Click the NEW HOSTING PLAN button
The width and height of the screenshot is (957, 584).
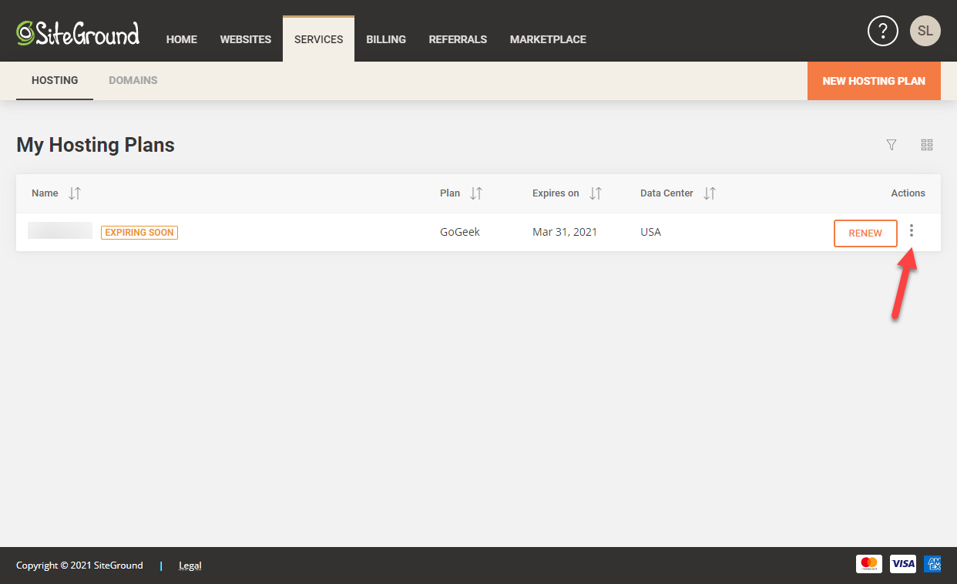pos(874,81)
